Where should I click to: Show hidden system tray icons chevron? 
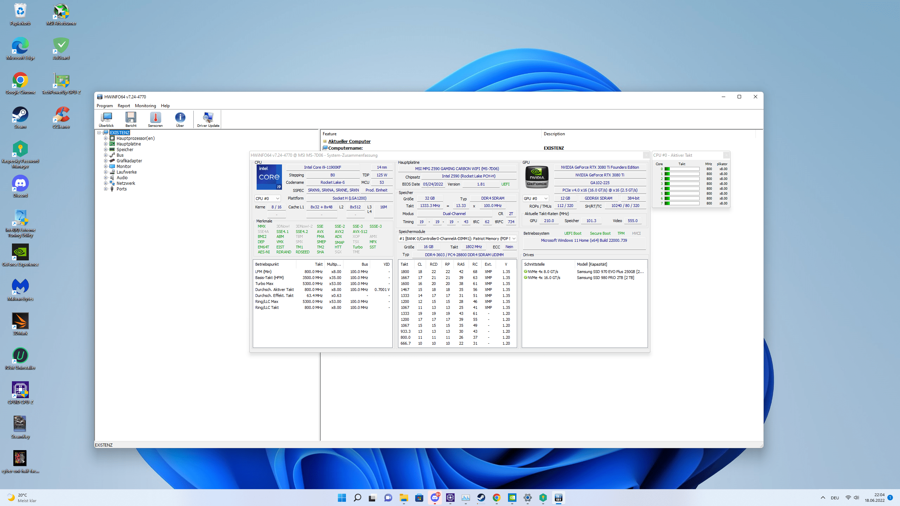tap(823, 498)
